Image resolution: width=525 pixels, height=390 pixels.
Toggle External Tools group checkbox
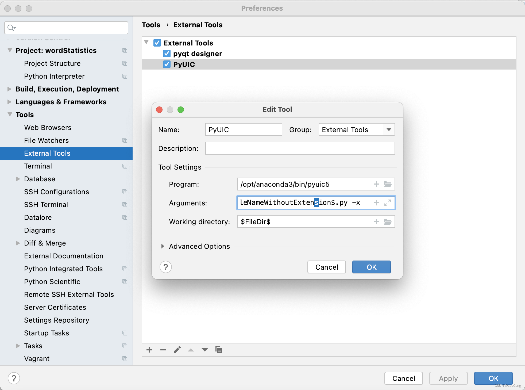(157, 43)
